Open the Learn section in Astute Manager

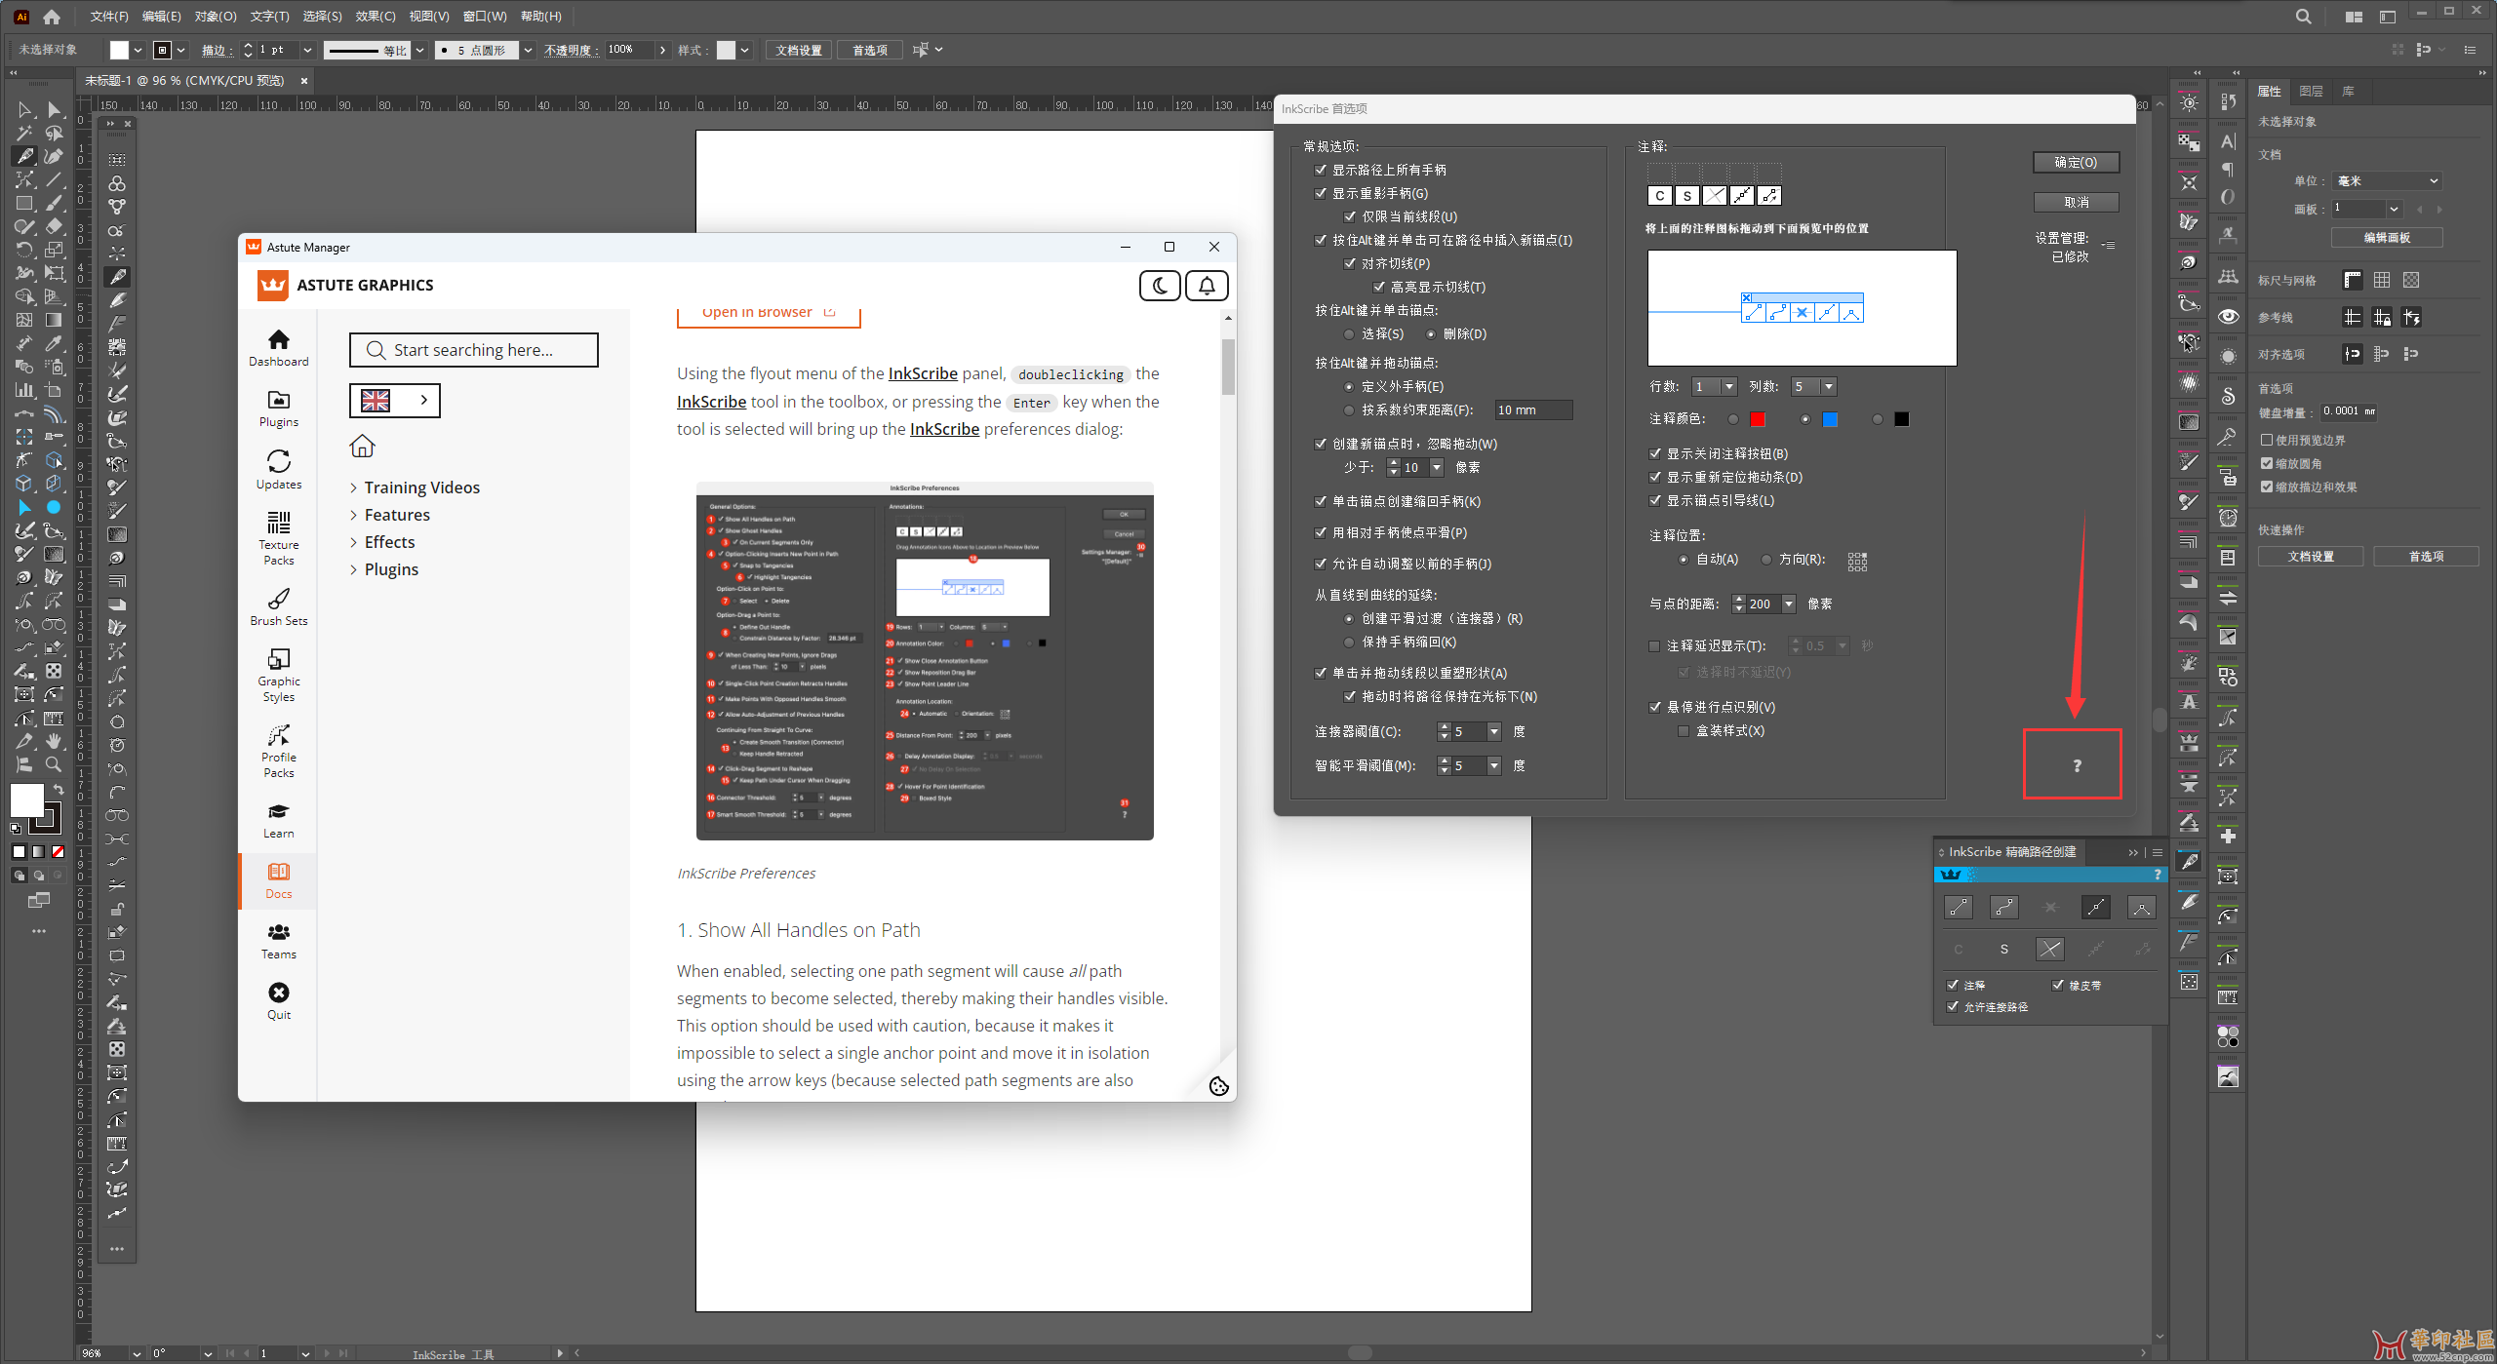coord(278,820)
